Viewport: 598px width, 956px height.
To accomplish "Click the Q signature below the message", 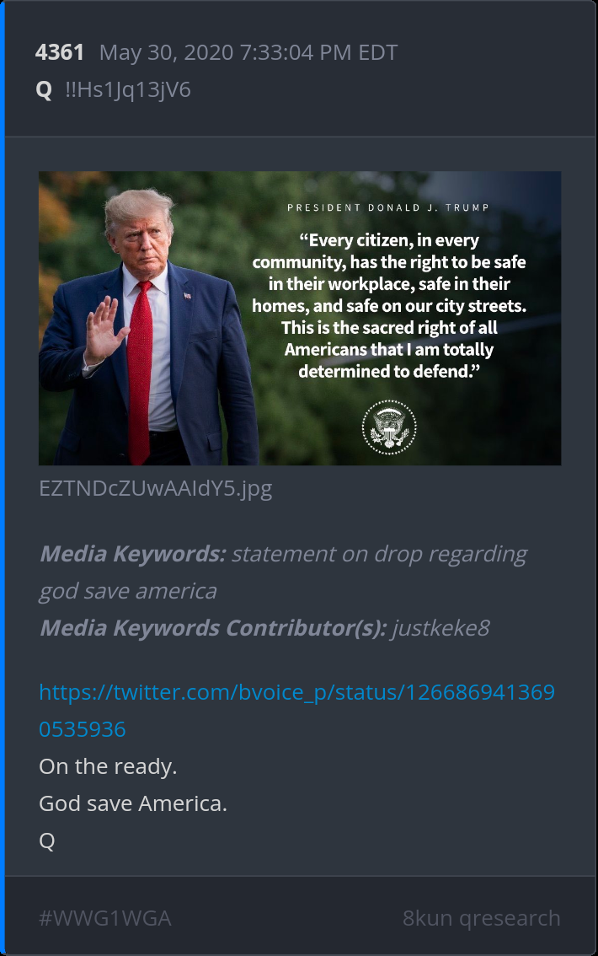I will point(47,841).
